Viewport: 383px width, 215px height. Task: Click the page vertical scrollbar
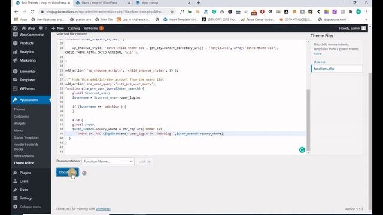click(370, 140)
